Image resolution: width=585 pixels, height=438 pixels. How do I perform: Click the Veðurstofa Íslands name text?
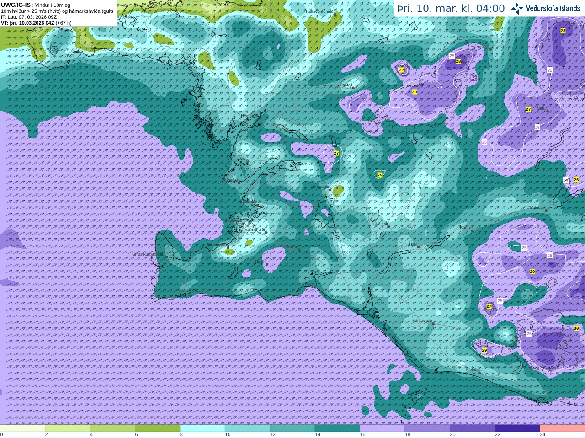[x=553, y=8]
